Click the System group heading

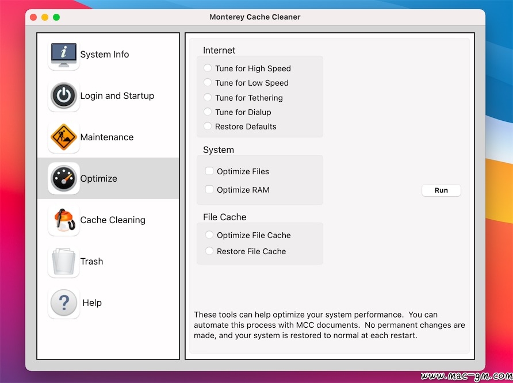tap(218, 150)
